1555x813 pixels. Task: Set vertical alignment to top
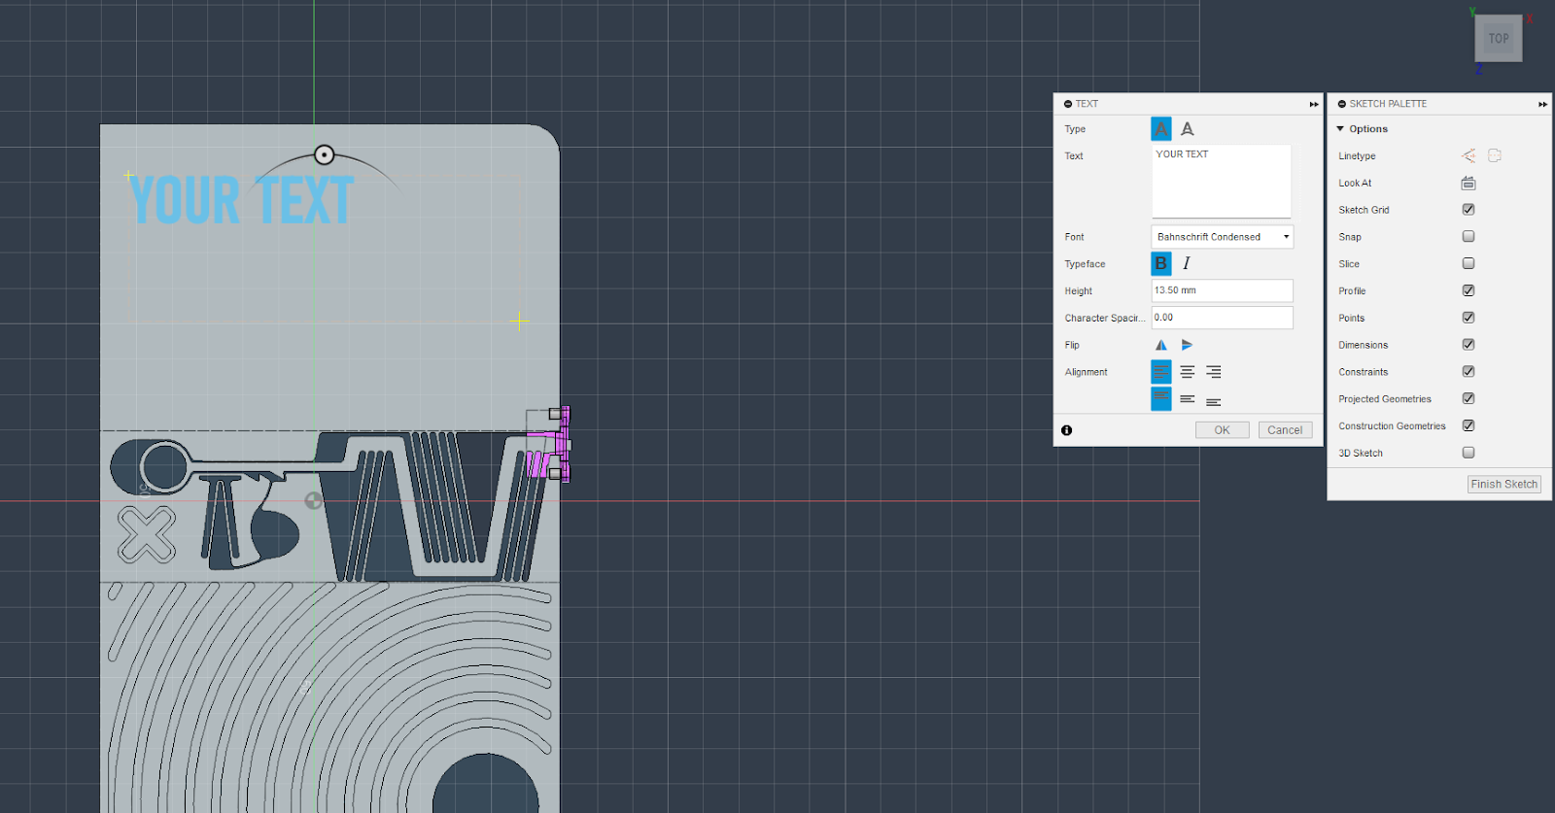(x=1160, y=398)
